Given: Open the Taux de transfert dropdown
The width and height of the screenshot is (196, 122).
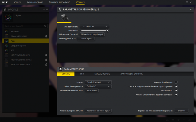Looking at the screenshot, I should tap(94, 27).
